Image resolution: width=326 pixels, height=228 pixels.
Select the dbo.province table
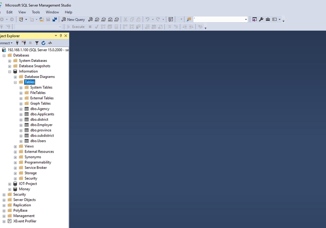tap(41, 130)
